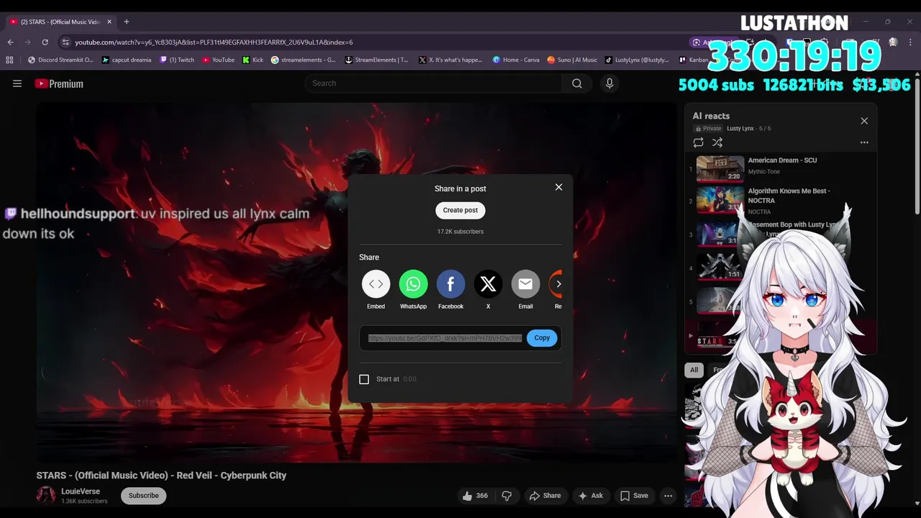
Task: Open the YouTube bookmark
Action: pyautogui.click(x=218, y=60)
